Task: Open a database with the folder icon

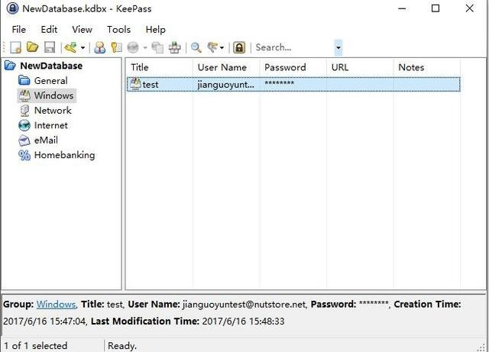Action: point(32,47)
